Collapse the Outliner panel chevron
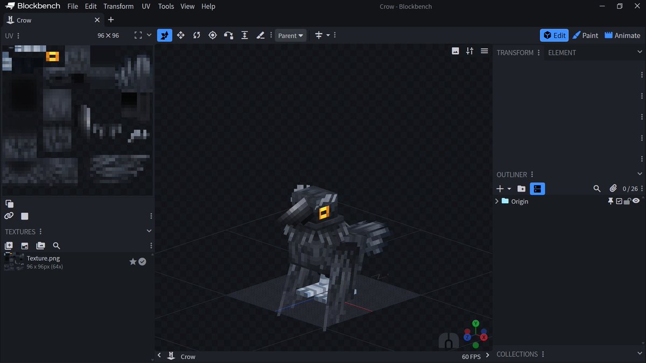 640,174
